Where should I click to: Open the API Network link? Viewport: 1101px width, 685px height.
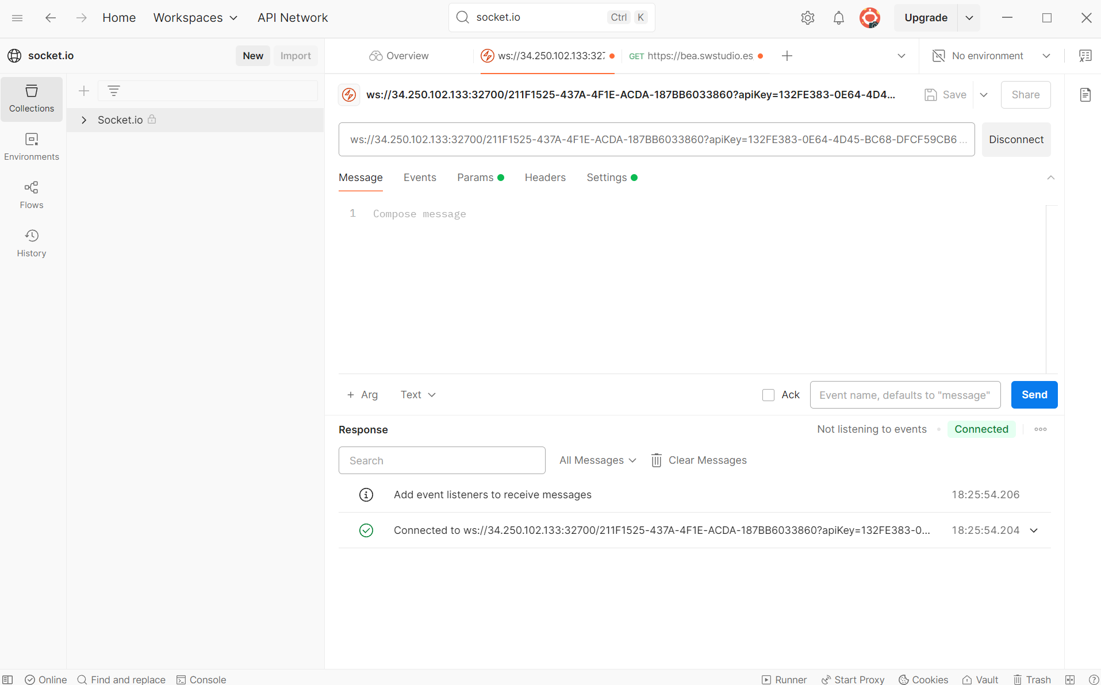point(293,18)
